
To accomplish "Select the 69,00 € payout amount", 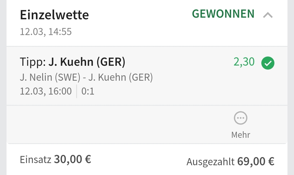I will [x=256, y=161].
